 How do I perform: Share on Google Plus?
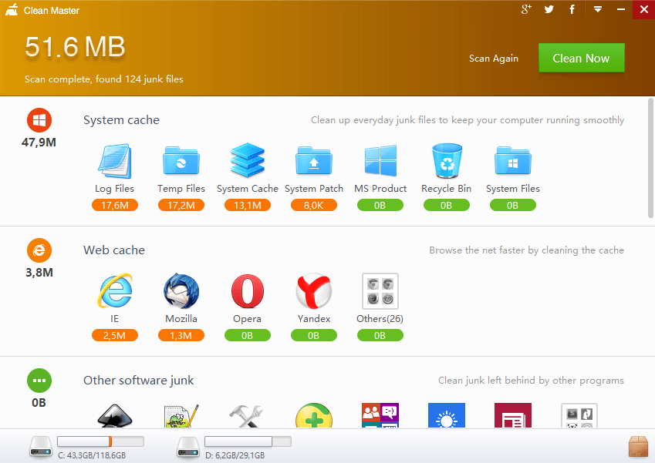point(526,9)
